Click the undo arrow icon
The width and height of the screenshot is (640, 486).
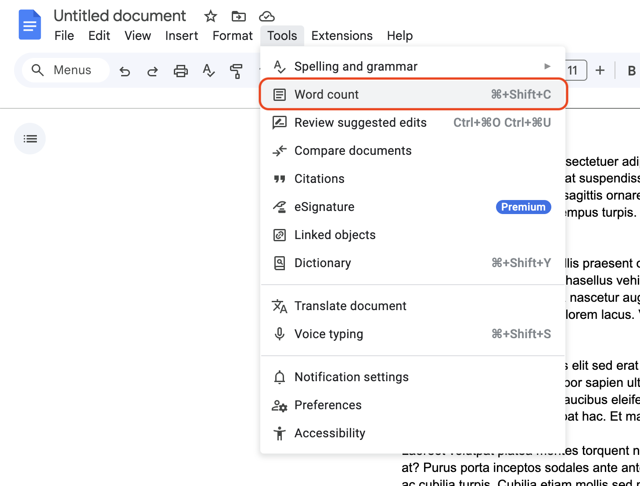[x=125, y=71]
